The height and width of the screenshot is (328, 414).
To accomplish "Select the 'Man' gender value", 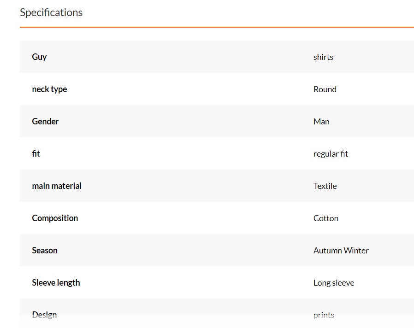I will (321, 122).
